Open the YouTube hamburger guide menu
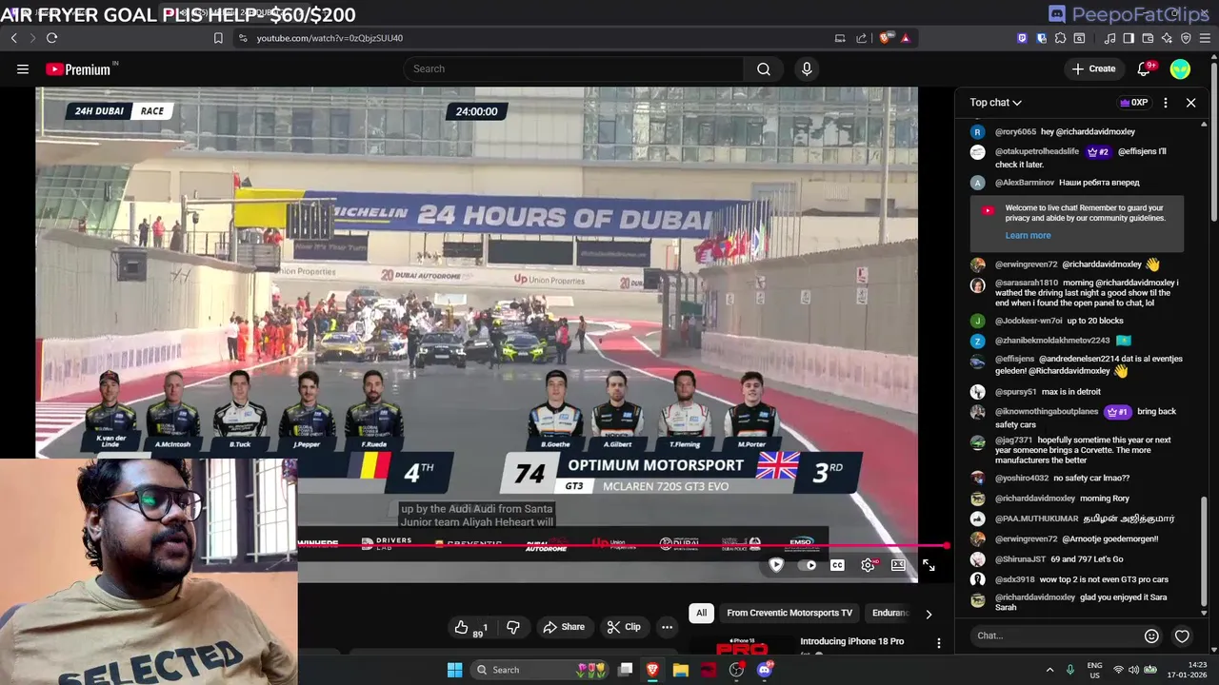The image size is (1219, 685). click(23, 68)
